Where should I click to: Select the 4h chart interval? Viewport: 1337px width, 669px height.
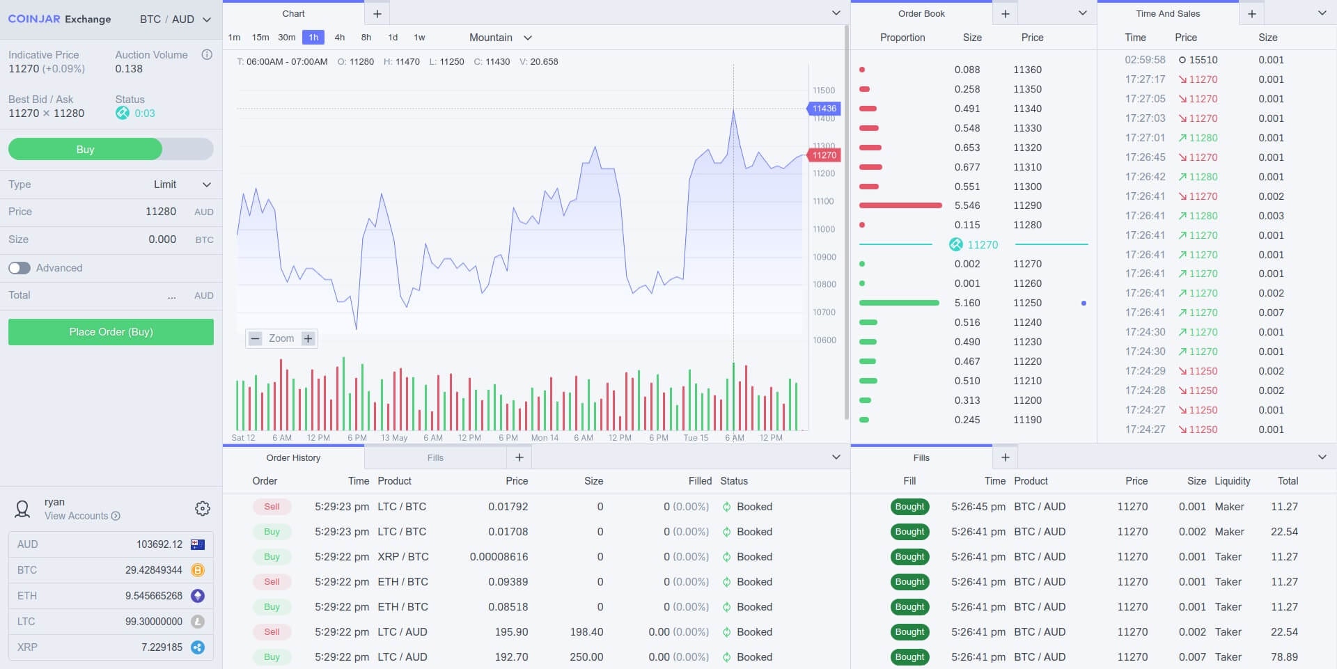click(340, 38)
